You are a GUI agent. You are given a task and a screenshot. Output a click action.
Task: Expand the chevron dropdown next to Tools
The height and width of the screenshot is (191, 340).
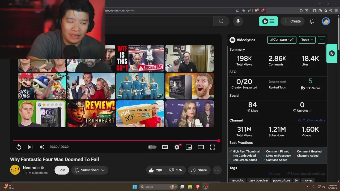321,40
